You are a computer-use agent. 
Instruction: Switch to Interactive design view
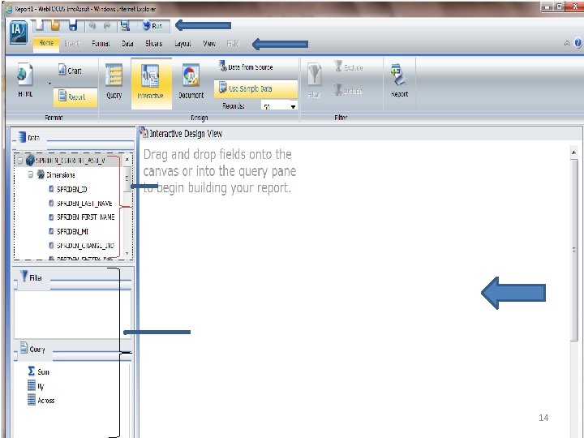(x=151, y=83)
